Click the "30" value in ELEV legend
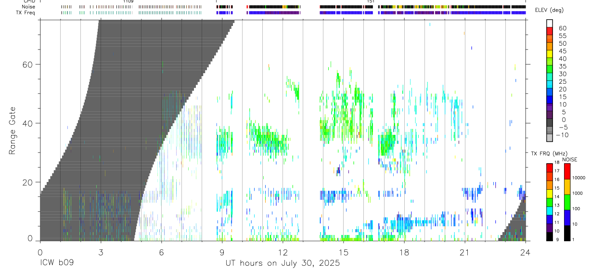This screenshot has height=273, width=591. coord(563,74)
